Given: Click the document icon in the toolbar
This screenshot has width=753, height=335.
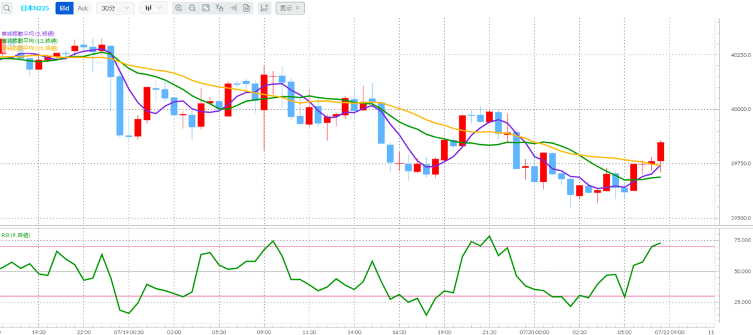Looking at the screenshot, I should [246, 8].
